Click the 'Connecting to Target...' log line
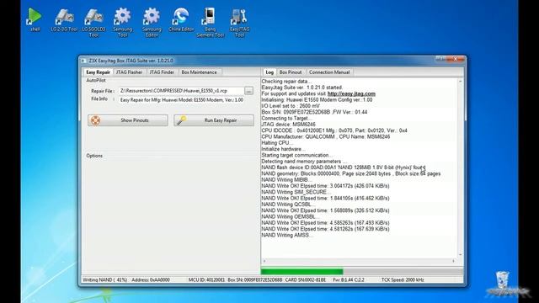The height and width of the screenshot is (303, 539). pyautogui.click(x=286, y=118)
